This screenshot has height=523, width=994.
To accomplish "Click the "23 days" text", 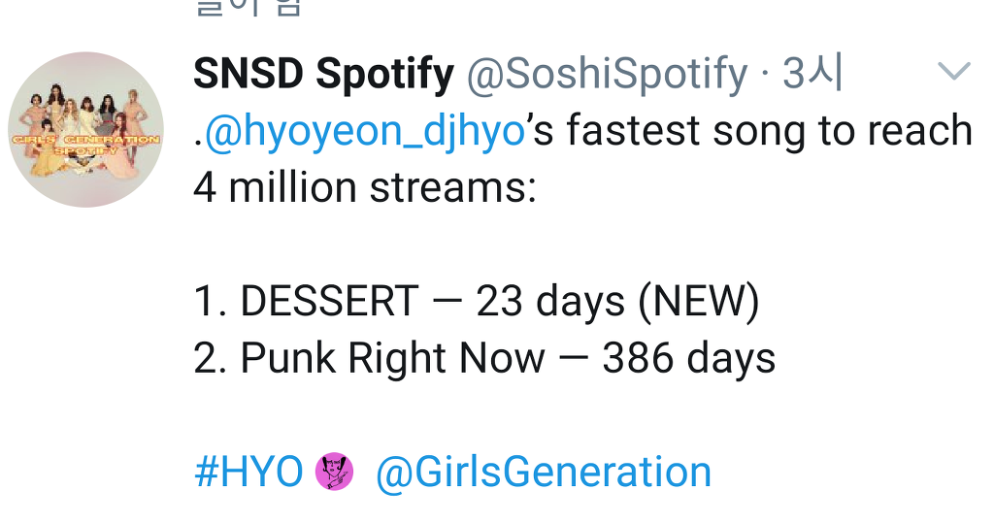I will coord(550,302).
